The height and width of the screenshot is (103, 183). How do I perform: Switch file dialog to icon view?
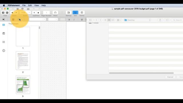click(105, 20)
